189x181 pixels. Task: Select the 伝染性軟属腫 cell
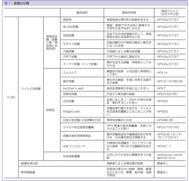click(71, 156)
